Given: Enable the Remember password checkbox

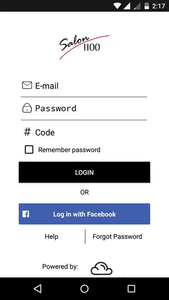Looking at the screenshot, I should pos(29,150).
